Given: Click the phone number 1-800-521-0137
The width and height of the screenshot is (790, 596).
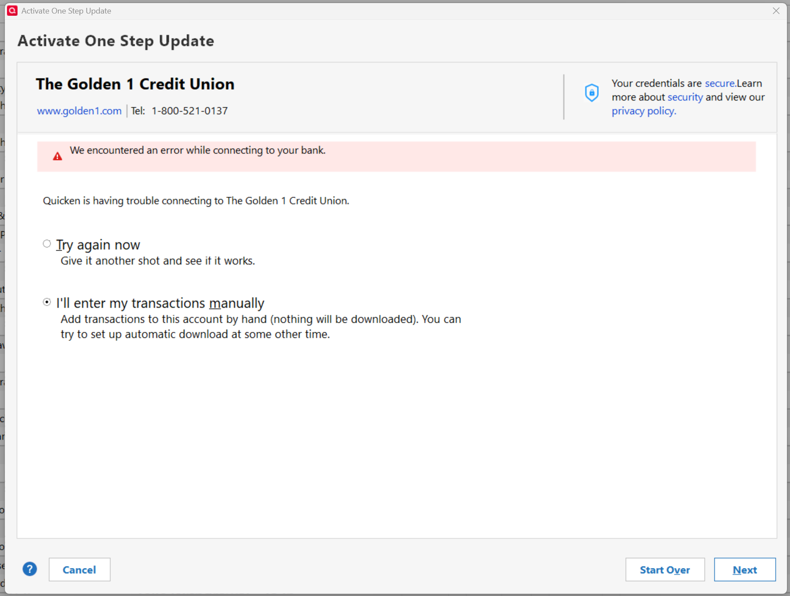Looking at the screenshot, I should pyautogui.click(x=190, y=111).
